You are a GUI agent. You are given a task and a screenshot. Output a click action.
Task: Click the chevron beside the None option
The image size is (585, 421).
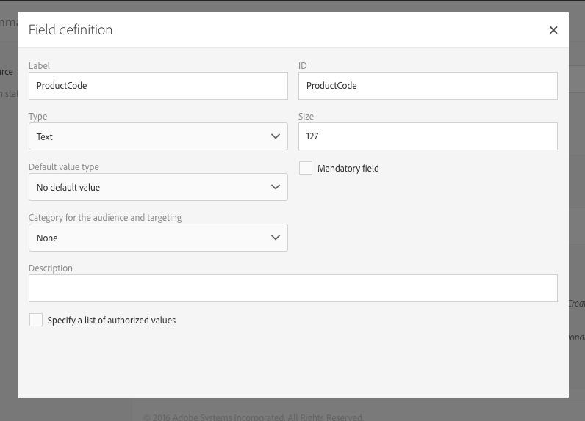point(276,238)
